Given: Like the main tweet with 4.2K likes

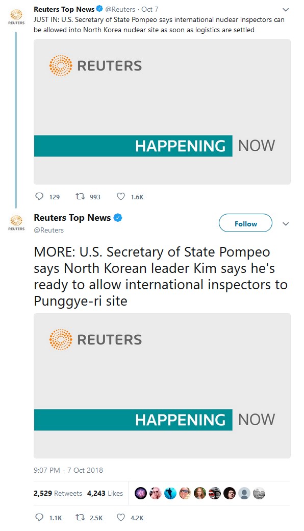Looking at the screenshot, I should pyautogui.click(x=121, y=517).
